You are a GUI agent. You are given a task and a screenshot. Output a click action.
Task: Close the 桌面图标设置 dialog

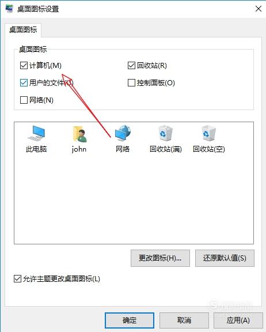coord(259,9)
